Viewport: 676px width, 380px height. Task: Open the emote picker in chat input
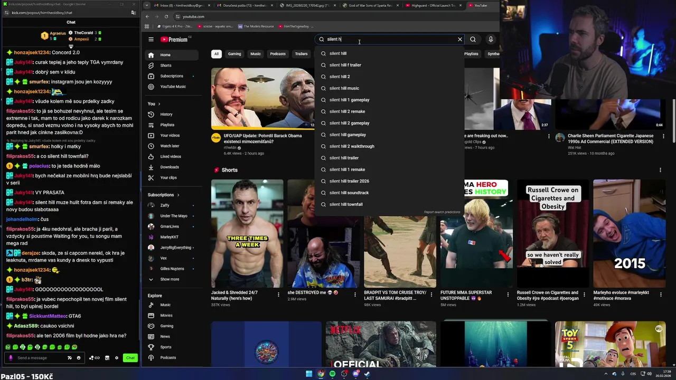tap(79, 358)
